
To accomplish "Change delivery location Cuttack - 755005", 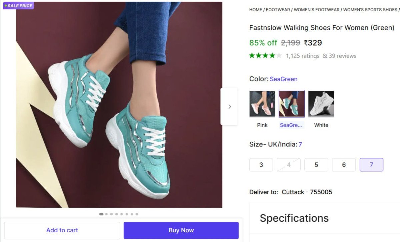I will click(307, 192).
